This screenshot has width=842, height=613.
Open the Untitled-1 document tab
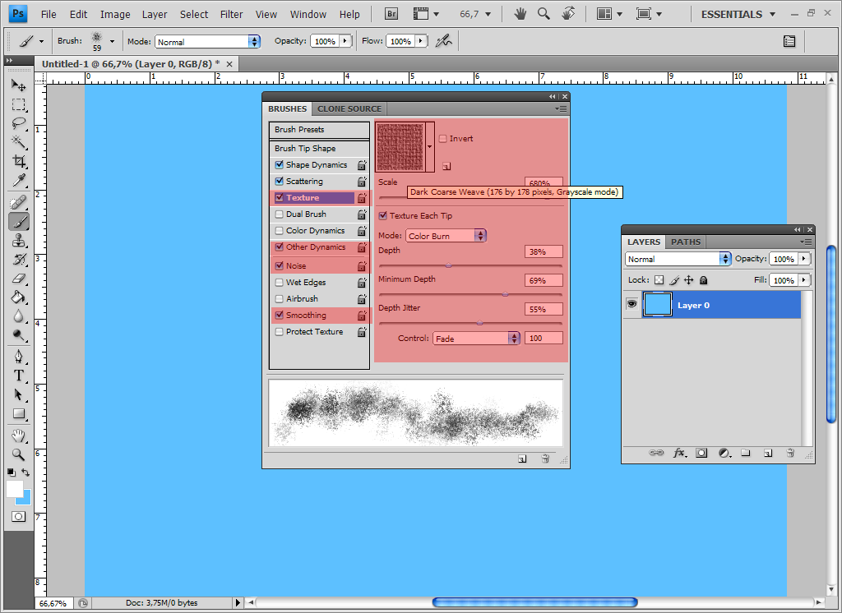tap(137, 64)
